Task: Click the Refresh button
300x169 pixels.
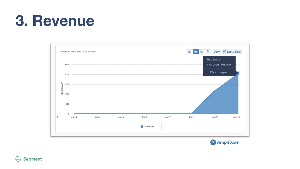Action: (89, 52)
